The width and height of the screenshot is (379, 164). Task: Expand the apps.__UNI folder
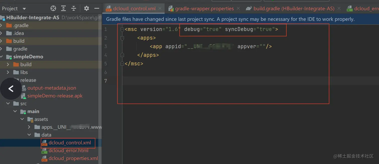pos(29,127)
